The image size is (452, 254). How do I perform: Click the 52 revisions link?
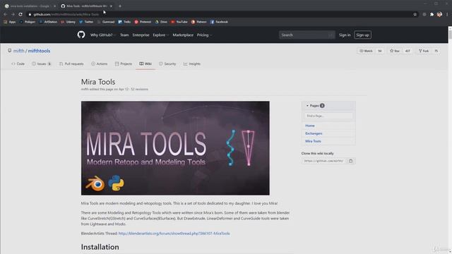click(x=139, y=90)
